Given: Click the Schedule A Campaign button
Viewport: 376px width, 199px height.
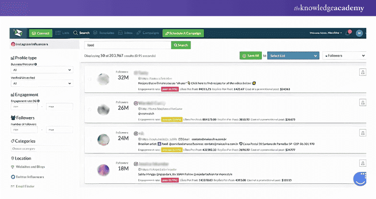Looking at the screenshot, I should [183, 33].
